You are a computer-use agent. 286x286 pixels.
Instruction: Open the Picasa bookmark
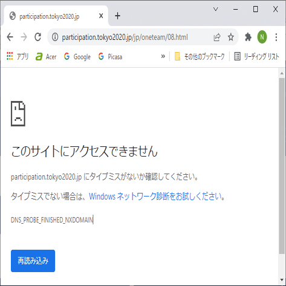110,57
